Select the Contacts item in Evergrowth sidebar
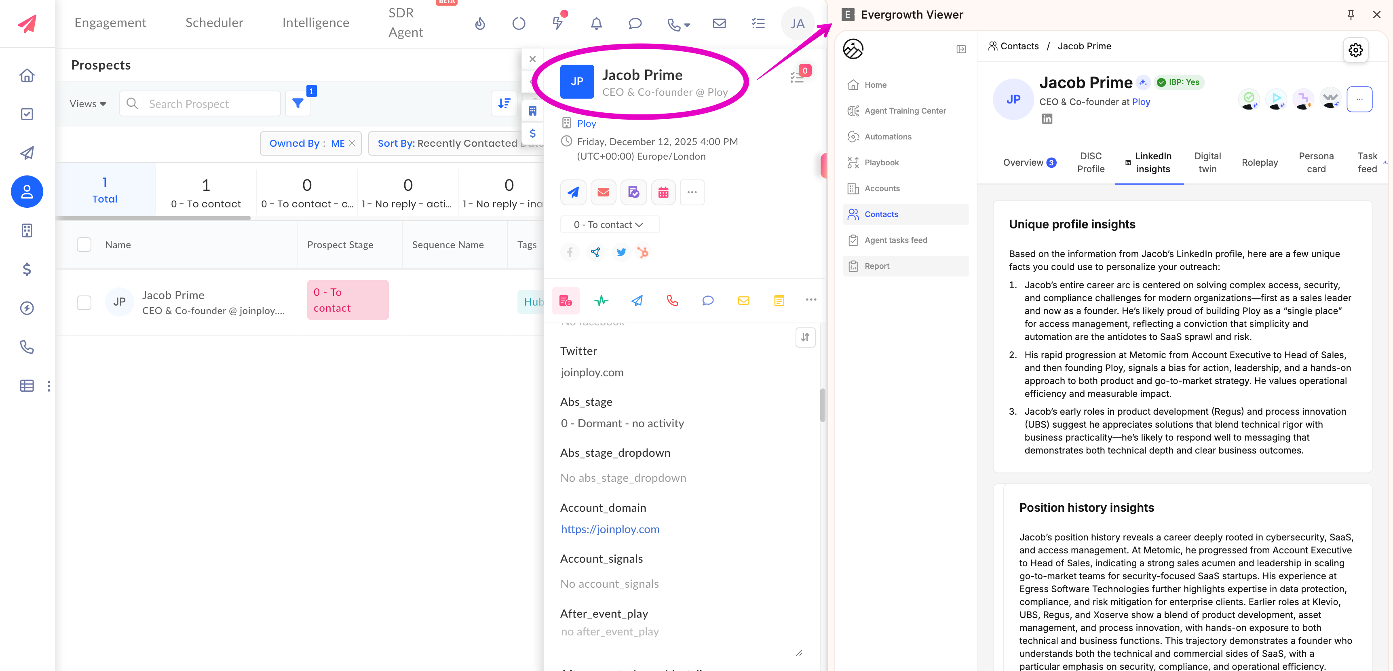Screen dimensions: 1393x671 pyautogui.click(x=882, y=214)
